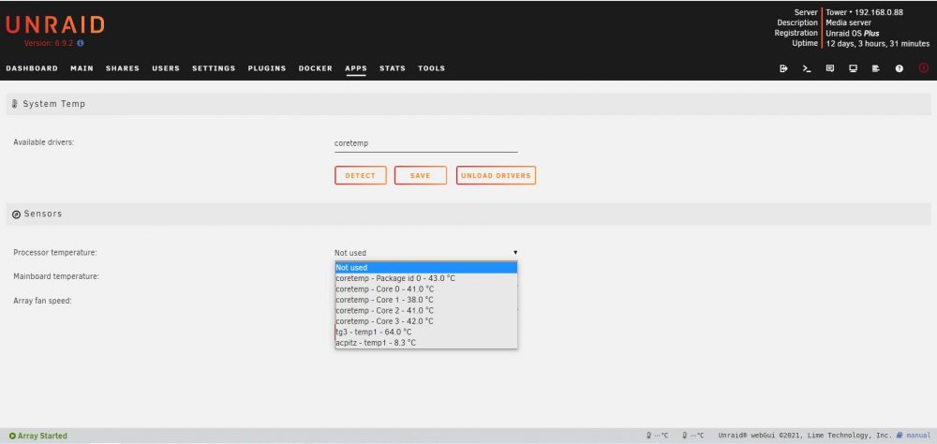Pick coretemp Core 1 - 38.0 °C
The height and width of the screenshot is (444, 937).
(x=426, y=300)
